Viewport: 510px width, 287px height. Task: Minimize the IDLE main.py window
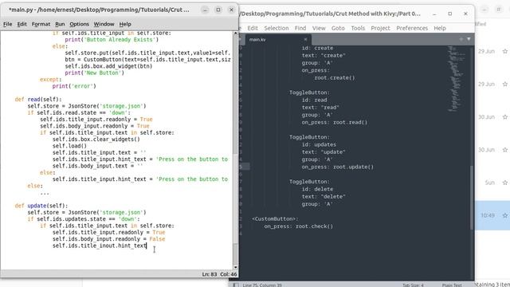coord(205,10)
